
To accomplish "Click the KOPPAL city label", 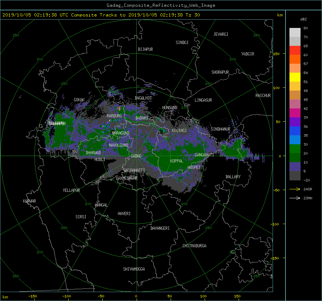I will [x=177, y=161].
